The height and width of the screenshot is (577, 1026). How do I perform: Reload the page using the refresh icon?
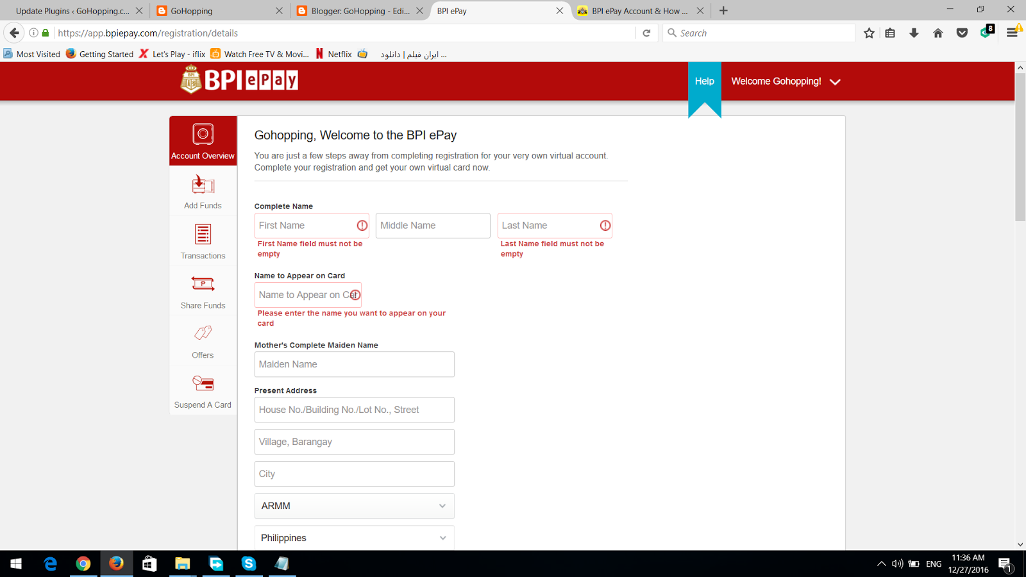coord(647,33)
